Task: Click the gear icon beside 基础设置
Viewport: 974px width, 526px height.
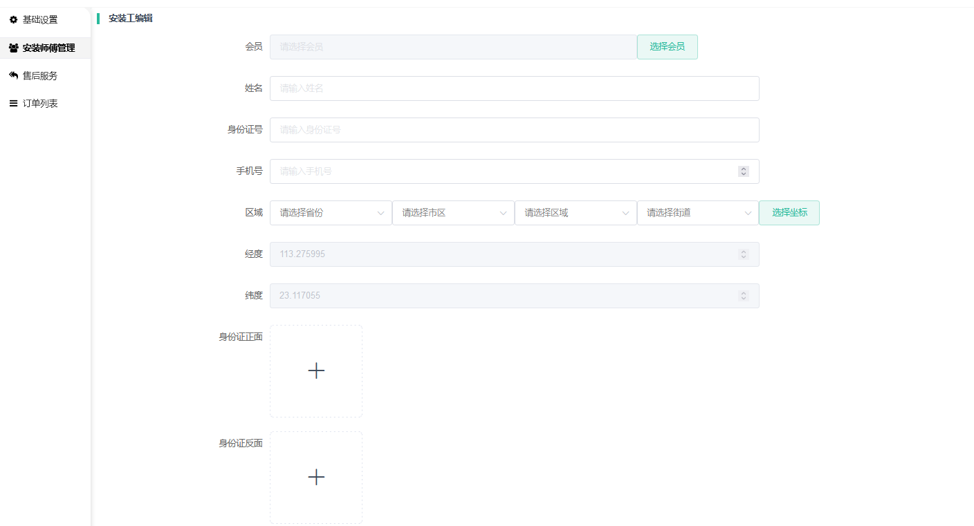Action: [x=13, y=20]
